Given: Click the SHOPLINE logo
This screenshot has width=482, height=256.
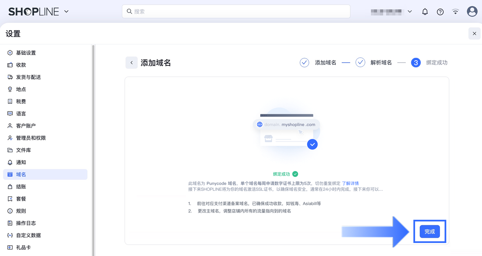Looking at the screenshot, I should pos(33,12).
